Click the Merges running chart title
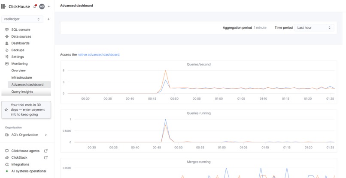 coord(199,162)
